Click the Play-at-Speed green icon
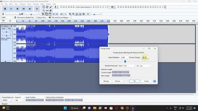Image resolution: width=198 pixels, height=111 pixels. click(88, 14)
